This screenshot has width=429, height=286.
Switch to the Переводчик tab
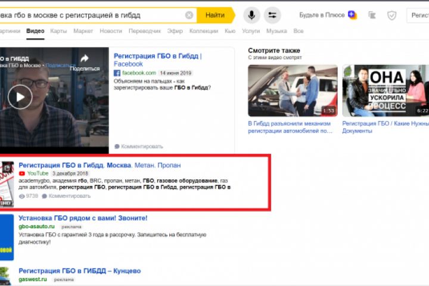pyautogui.click(x=145, y=31)
